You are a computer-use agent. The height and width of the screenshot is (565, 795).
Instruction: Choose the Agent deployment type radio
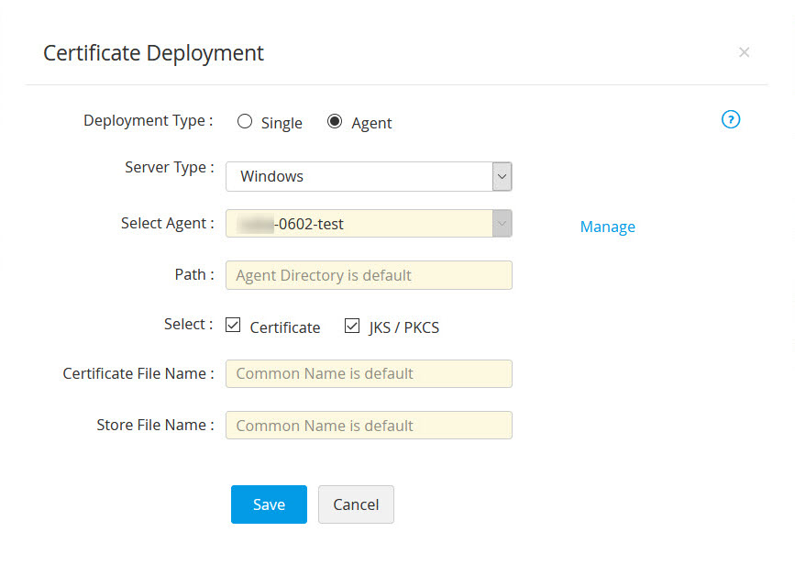[335, 121]
